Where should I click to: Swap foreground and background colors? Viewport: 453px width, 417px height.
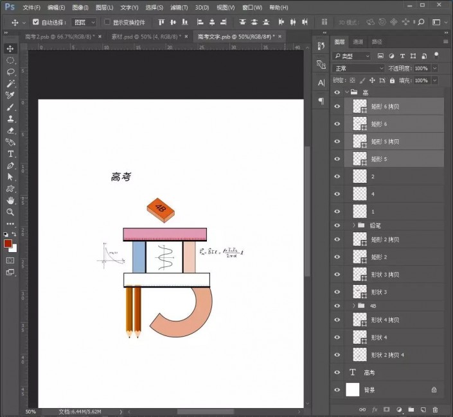coord(14,234)
